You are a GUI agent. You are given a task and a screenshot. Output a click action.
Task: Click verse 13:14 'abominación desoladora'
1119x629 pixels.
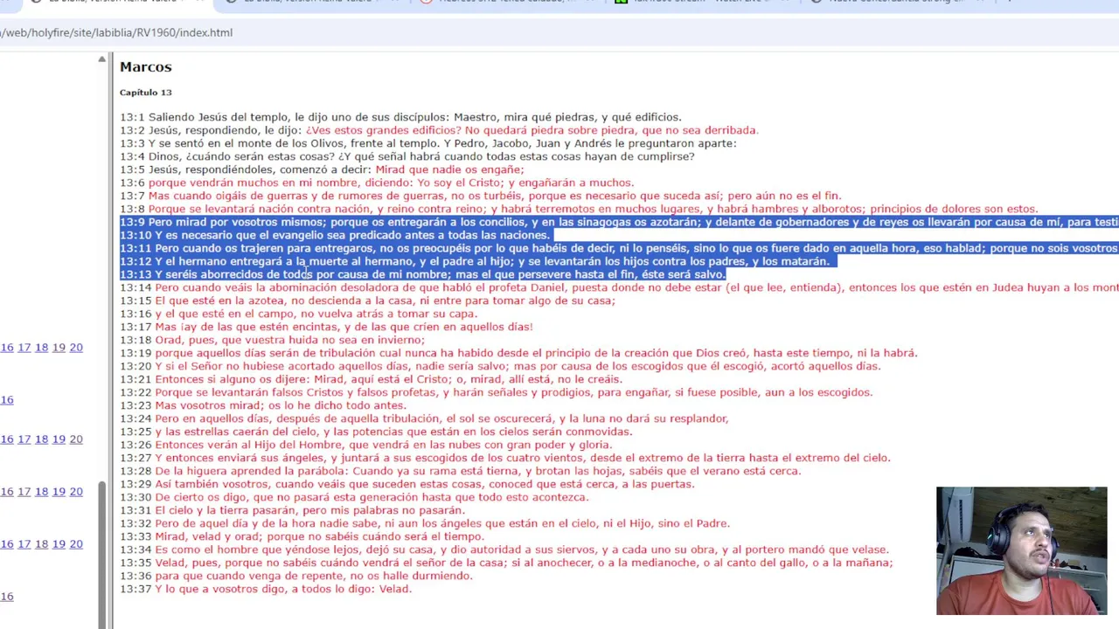[x=619, y=287]
